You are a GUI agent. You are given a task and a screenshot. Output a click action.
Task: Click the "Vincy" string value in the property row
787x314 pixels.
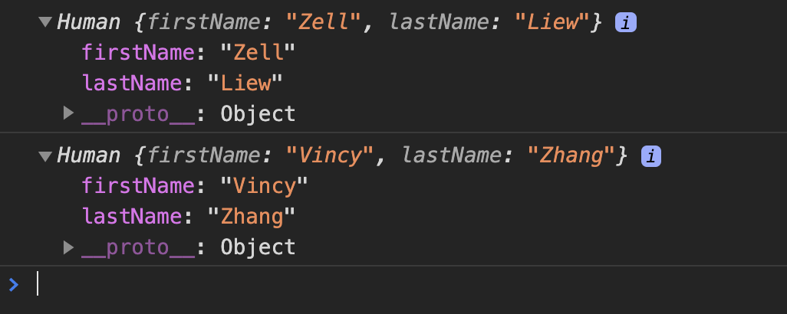264,186
